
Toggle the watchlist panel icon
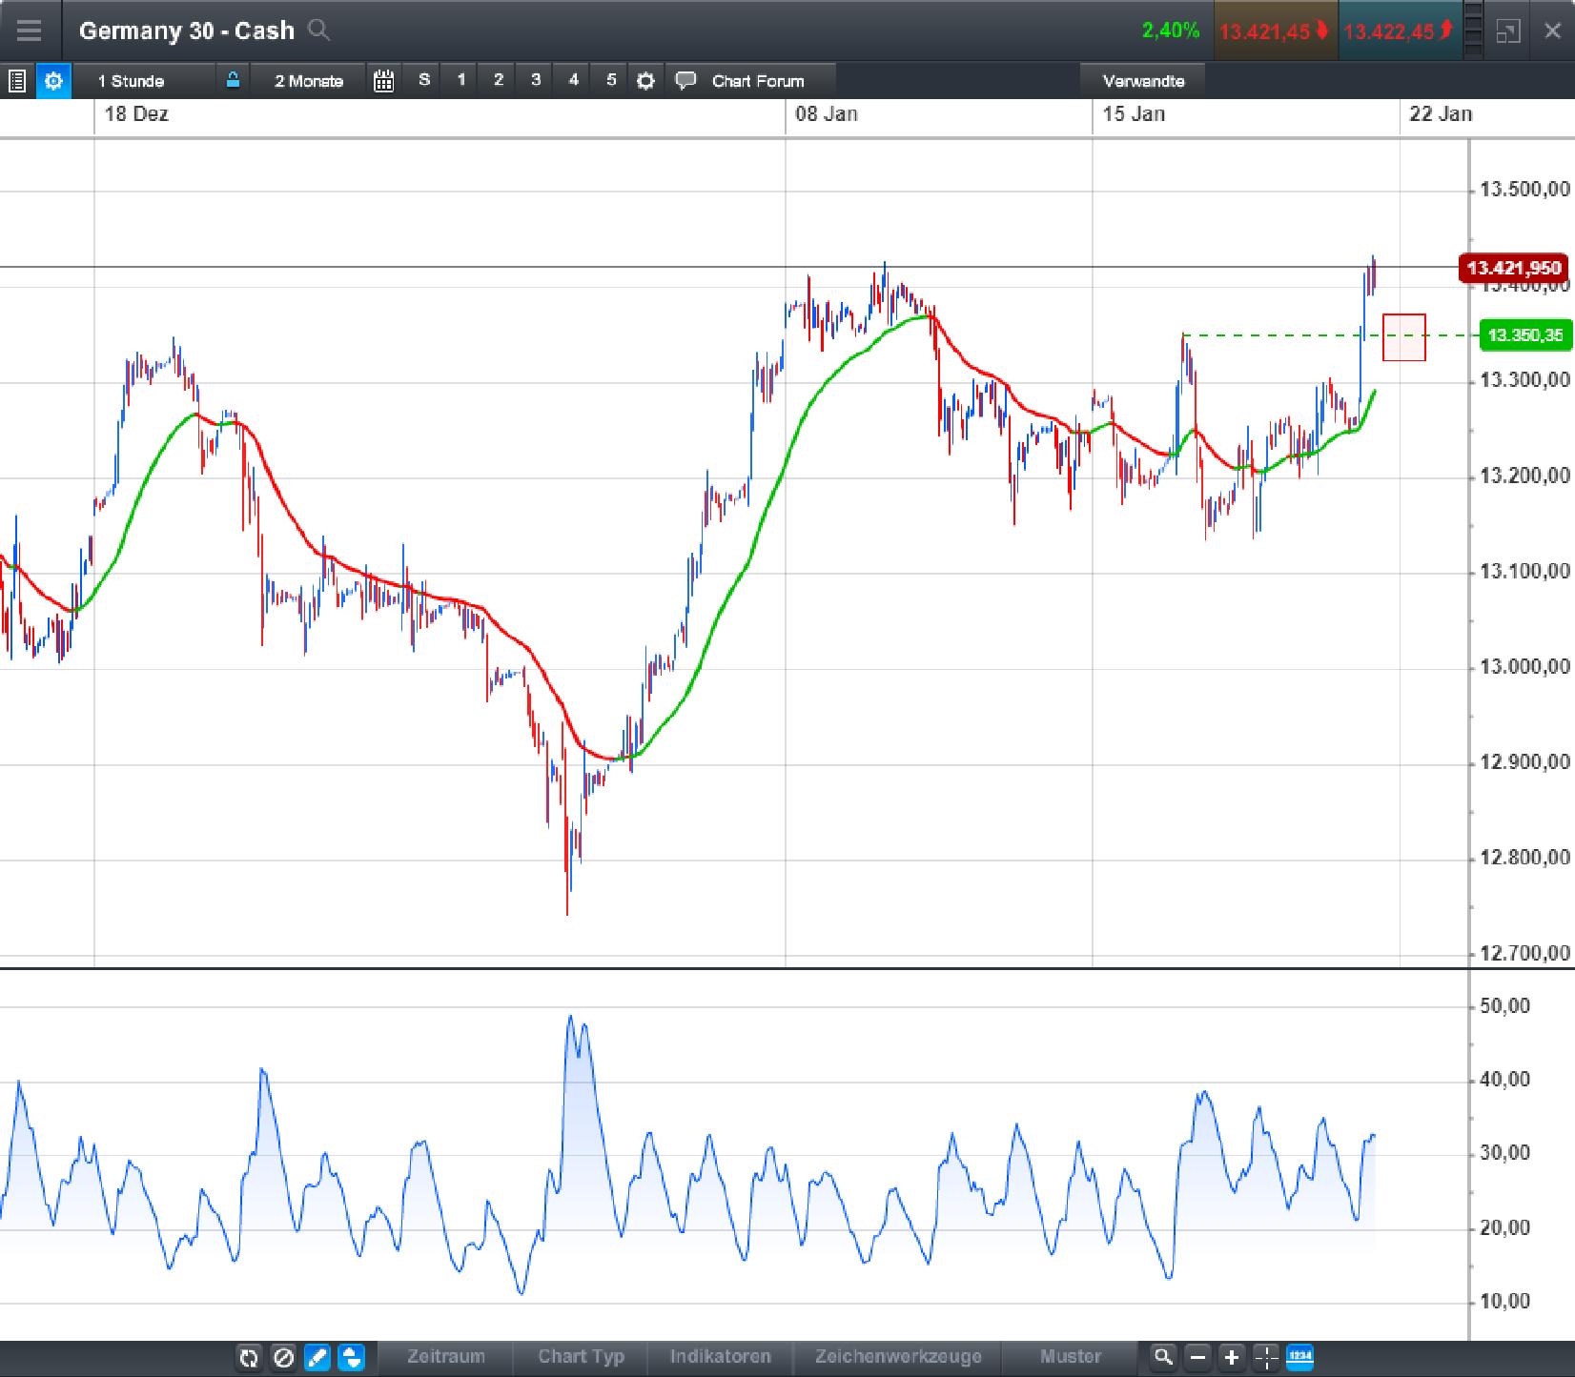(17, 81)
